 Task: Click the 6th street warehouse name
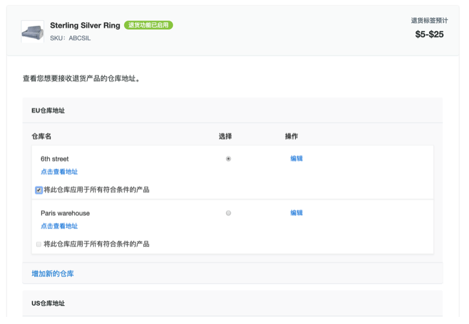tap(55, 159)
